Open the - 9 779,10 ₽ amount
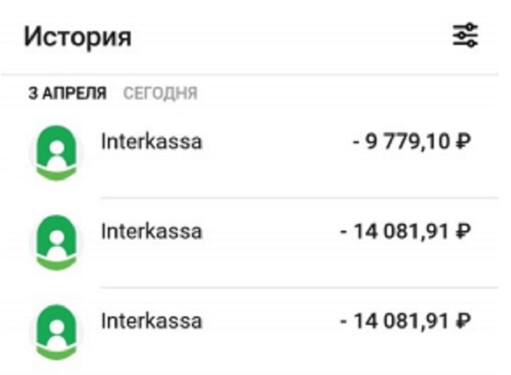 coord(411,142)
